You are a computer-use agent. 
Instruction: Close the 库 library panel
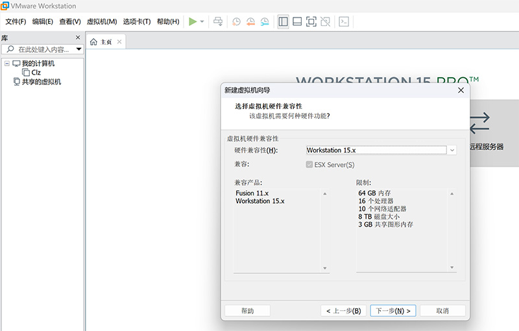78,38
